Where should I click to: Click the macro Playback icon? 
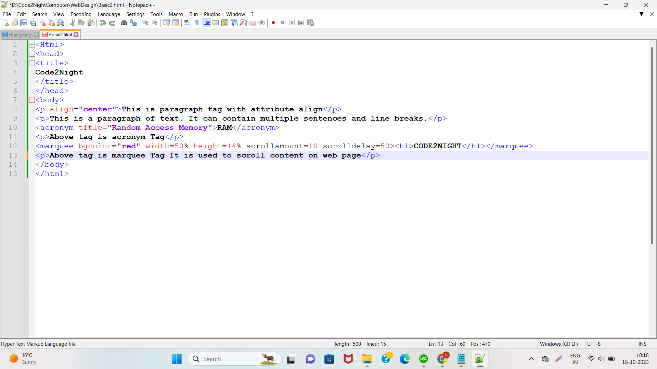click(x=292, y=23)
